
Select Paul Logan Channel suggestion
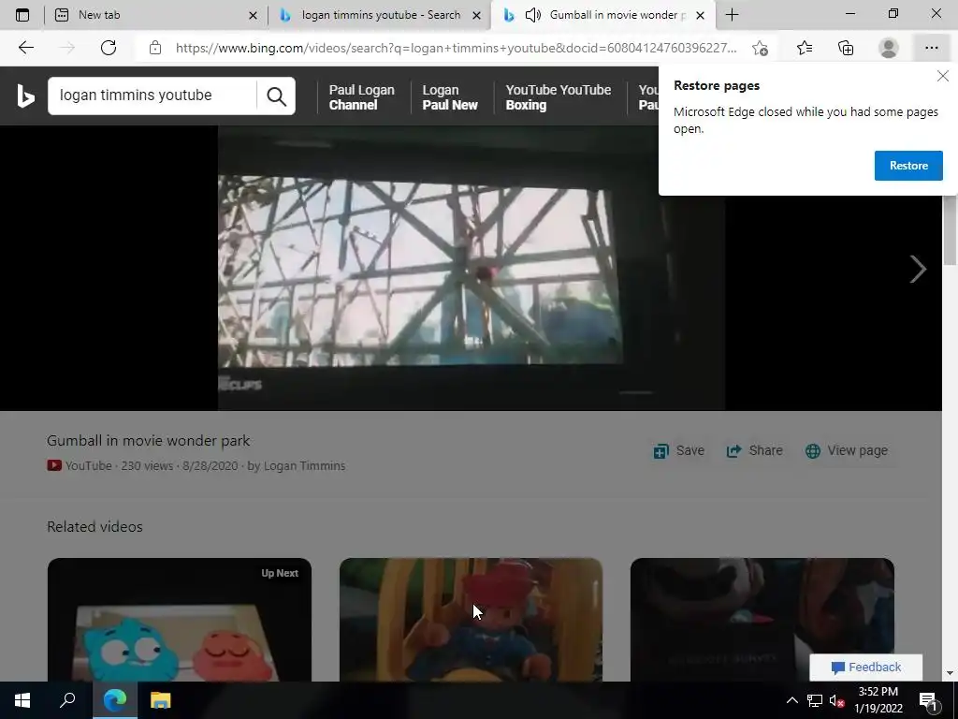tap(362, 97)
